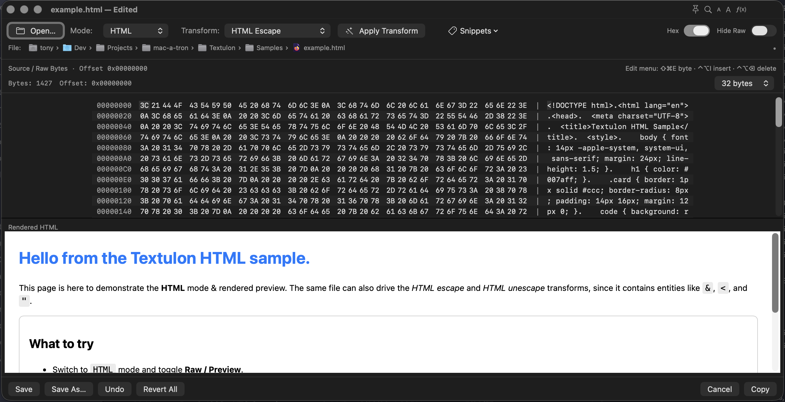Click the small status dot below Hide Raw
Viewport: 785px width, 402px height.
pos(774,48)
